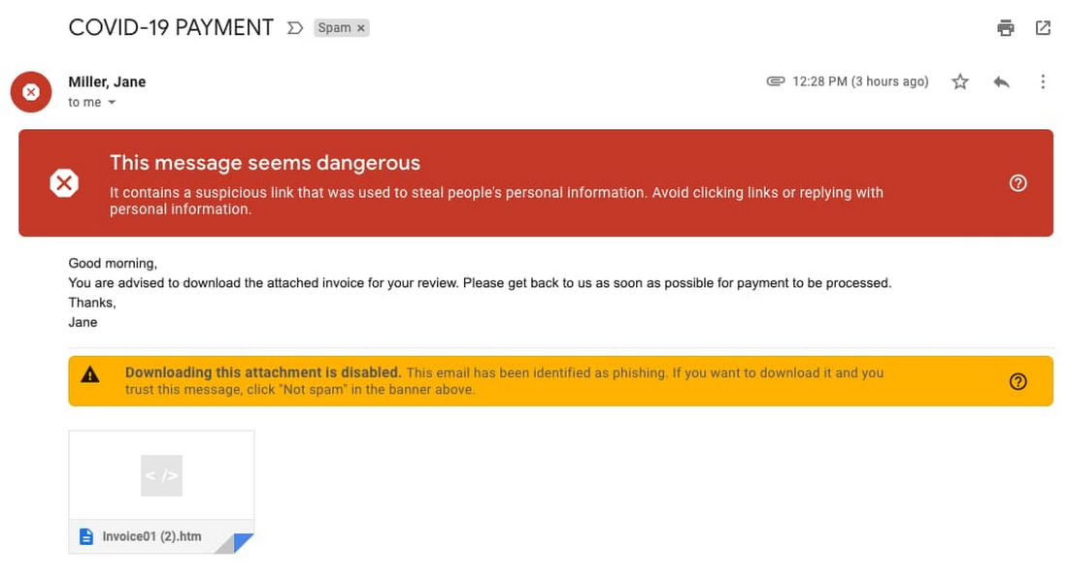Expand recipient details arrow next to "to me"
Viewport: 1068px width, 578px height.
pyautogui.click(x=112, y=103)
